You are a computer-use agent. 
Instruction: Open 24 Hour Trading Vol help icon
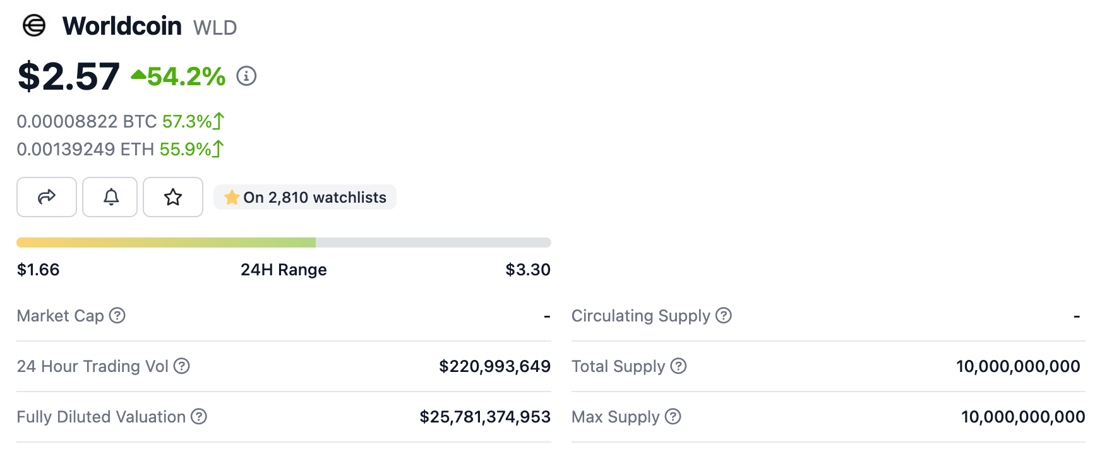point(182,366)
